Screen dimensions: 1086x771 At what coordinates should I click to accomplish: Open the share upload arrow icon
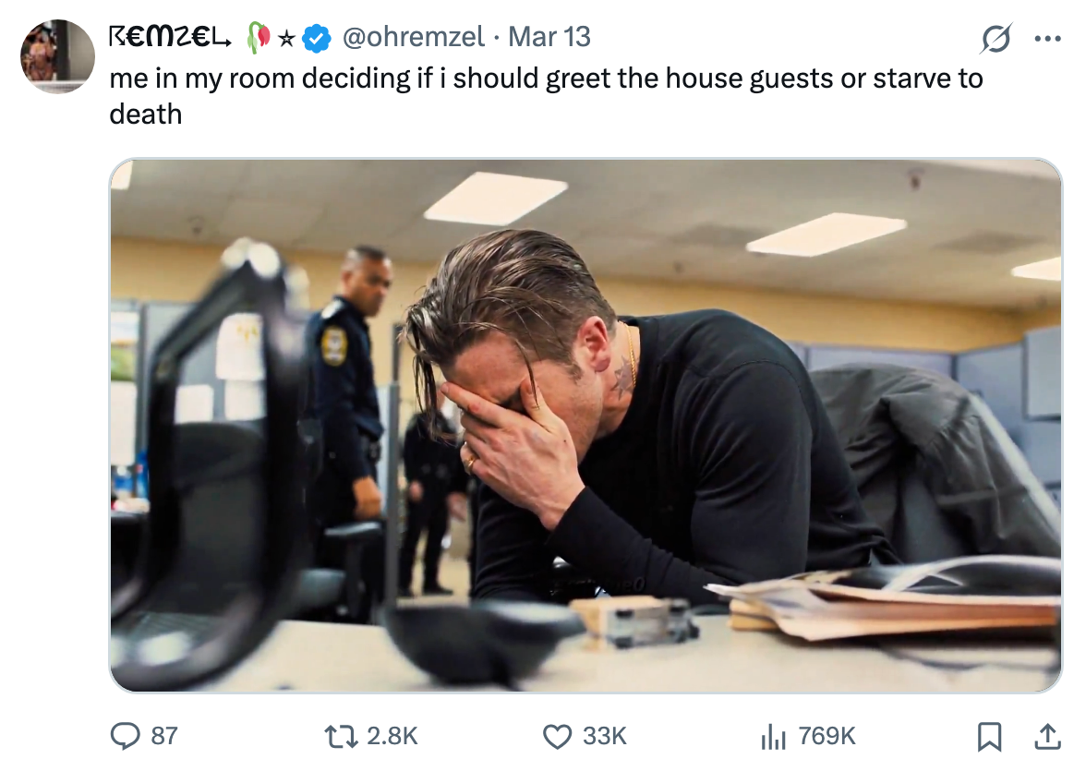pyautogui.click(x=1046, y=736)
